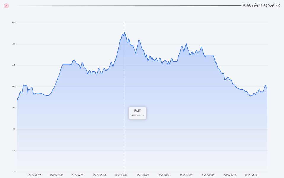Select the 1403/06/24 date axis label

tap(56, 175)
